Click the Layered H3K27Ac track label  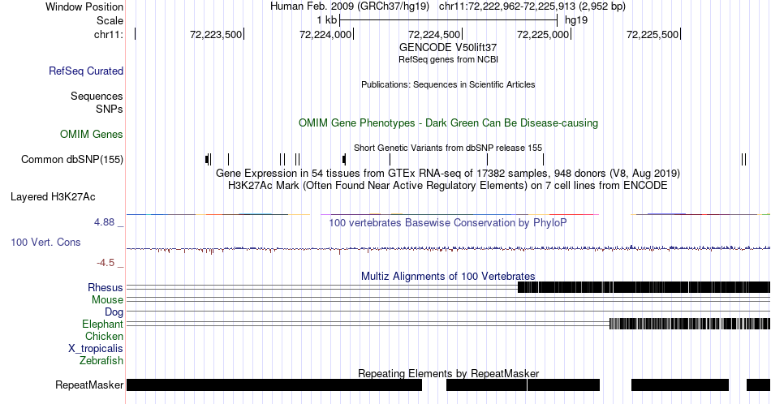[53, 196]
